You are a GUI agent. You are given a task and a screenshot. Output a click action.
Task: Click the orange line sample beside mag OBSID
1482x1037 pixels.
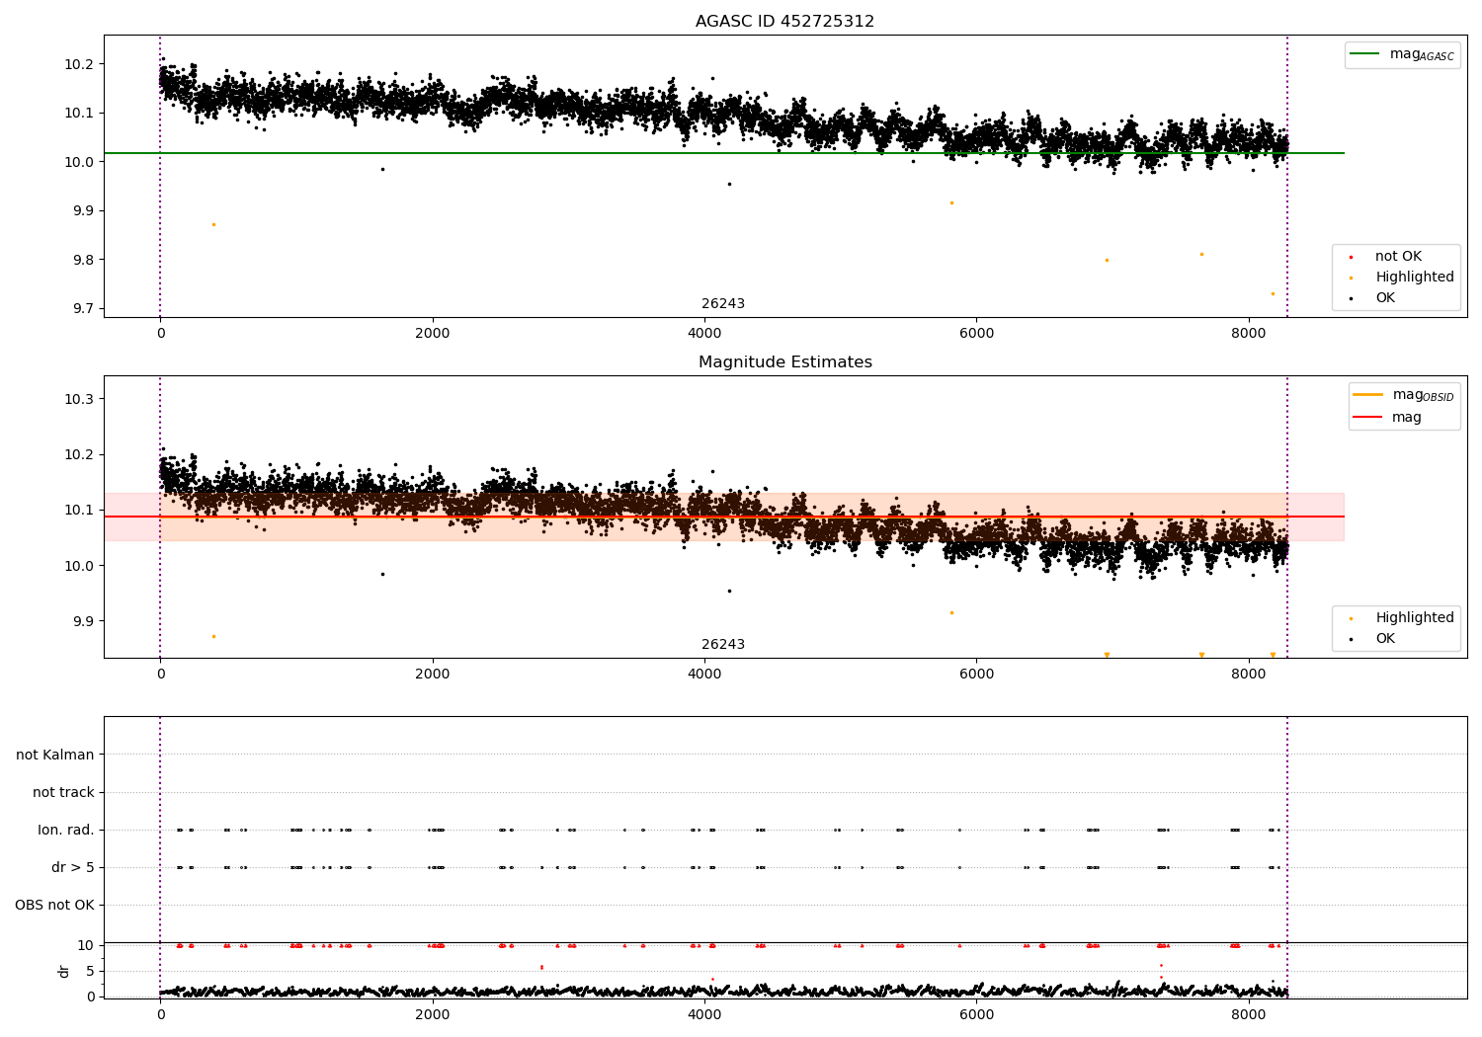(1367, 395)
